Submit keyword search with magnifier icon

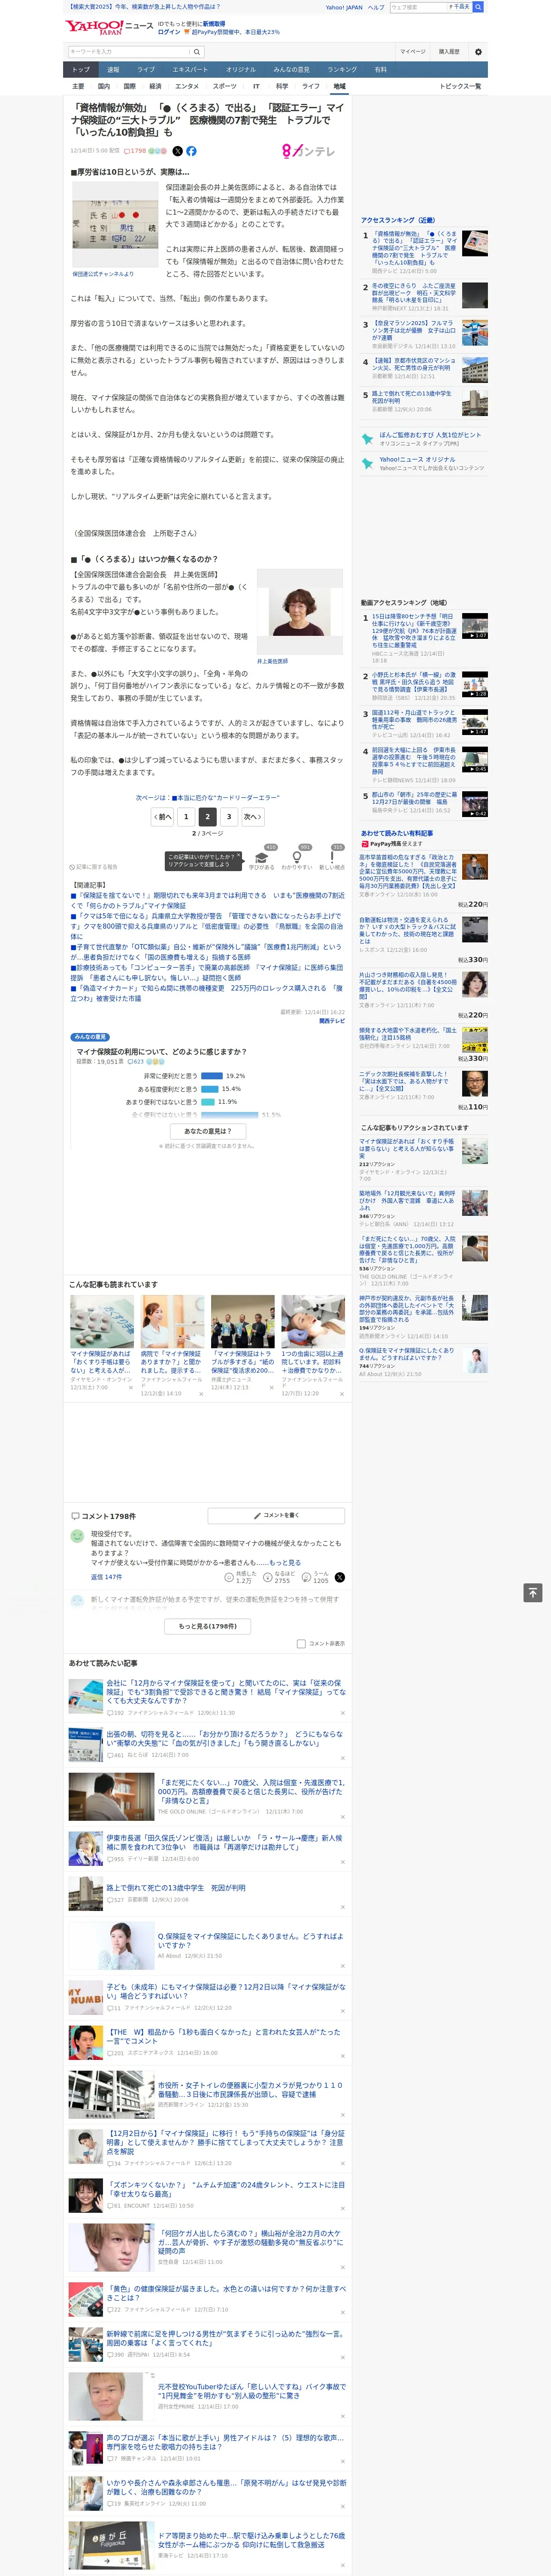[x=197, y=52]
